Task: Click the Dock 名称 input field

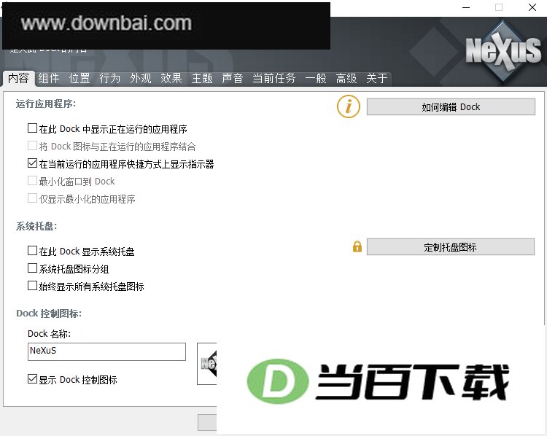Action: pos(106,351)
